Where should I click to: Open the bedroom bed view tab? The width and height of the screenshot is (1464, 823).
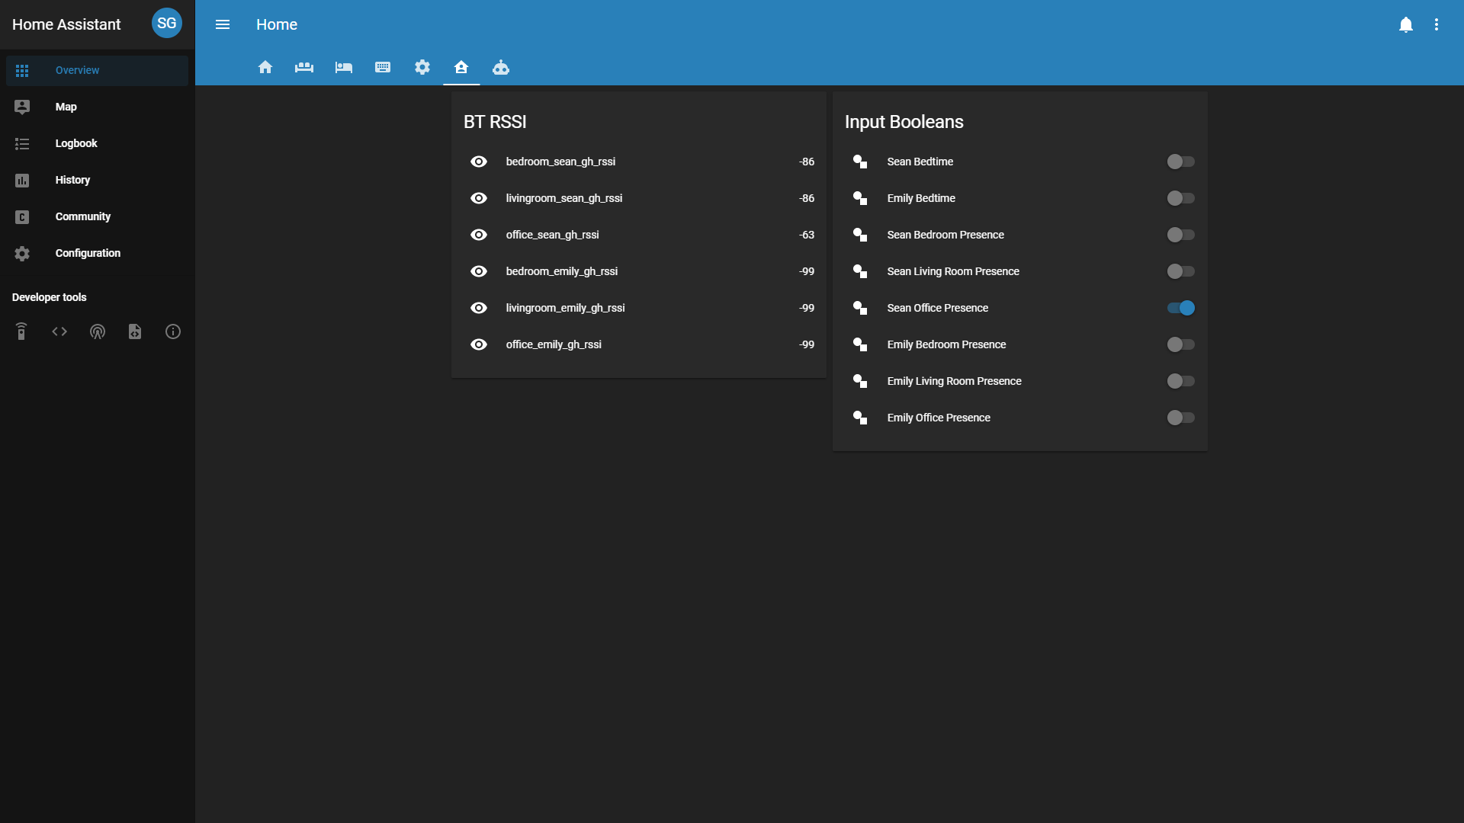pos(344,67)
